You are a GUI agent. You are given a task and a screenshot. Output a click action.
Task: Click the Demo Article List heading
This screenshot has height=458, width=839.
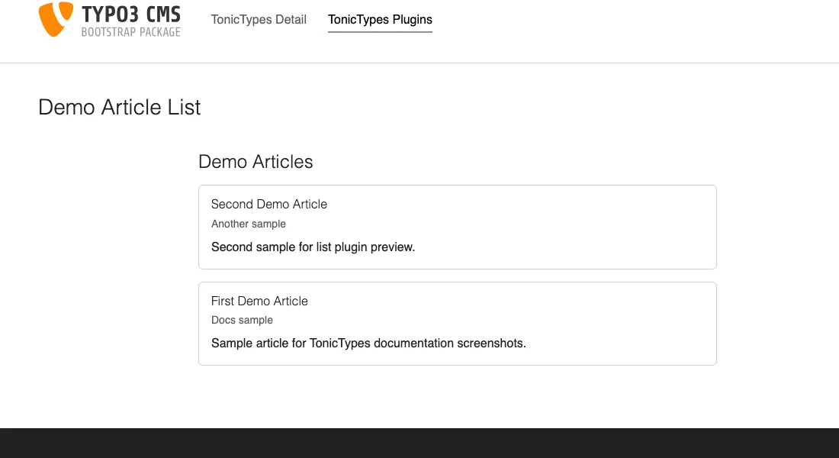pos(119,107)
